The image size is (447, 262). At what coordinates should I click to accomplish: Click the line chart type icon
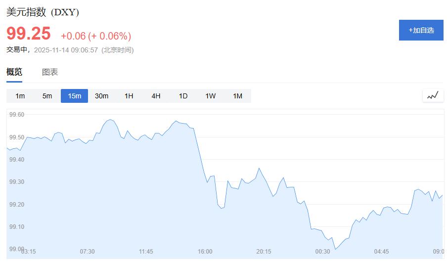click(433, 95)
